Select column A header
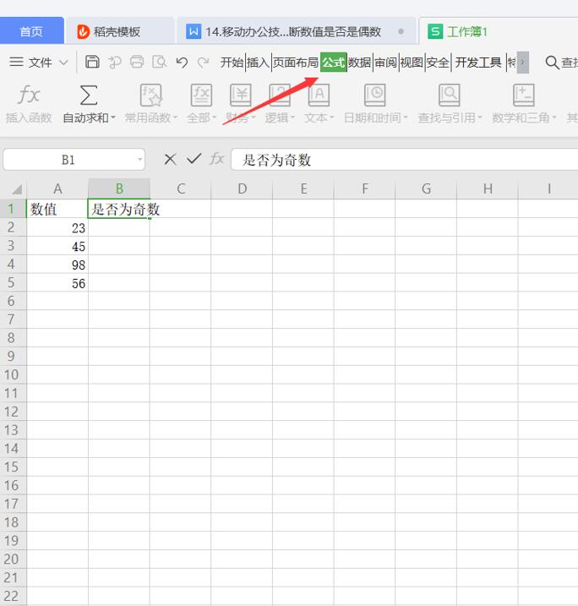This screenshot has width=578, height=606. pos(57,189)
